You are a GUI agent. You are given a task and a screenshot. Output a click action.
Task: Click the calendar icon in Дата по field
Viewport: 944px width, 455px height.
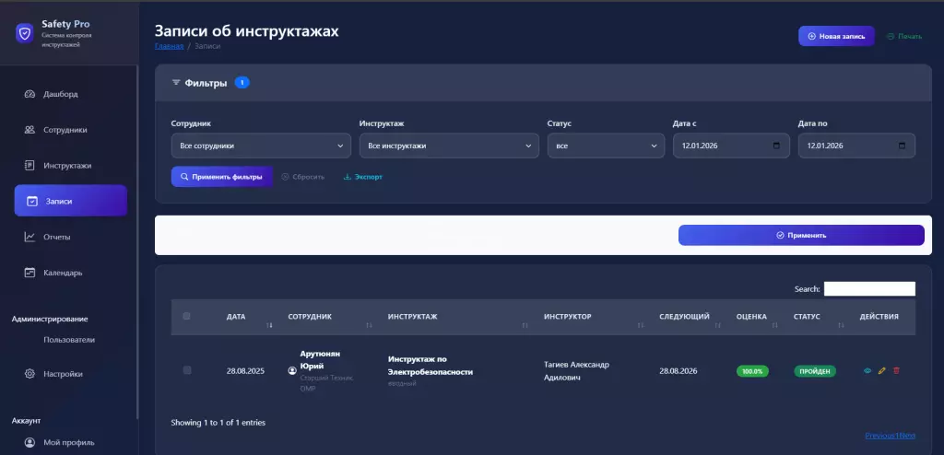902,146
